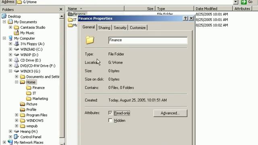The height and width of the screenshot is (145, 258).
Task: Expand the Camtasia Studio tree node
Action: coord(10,27)
